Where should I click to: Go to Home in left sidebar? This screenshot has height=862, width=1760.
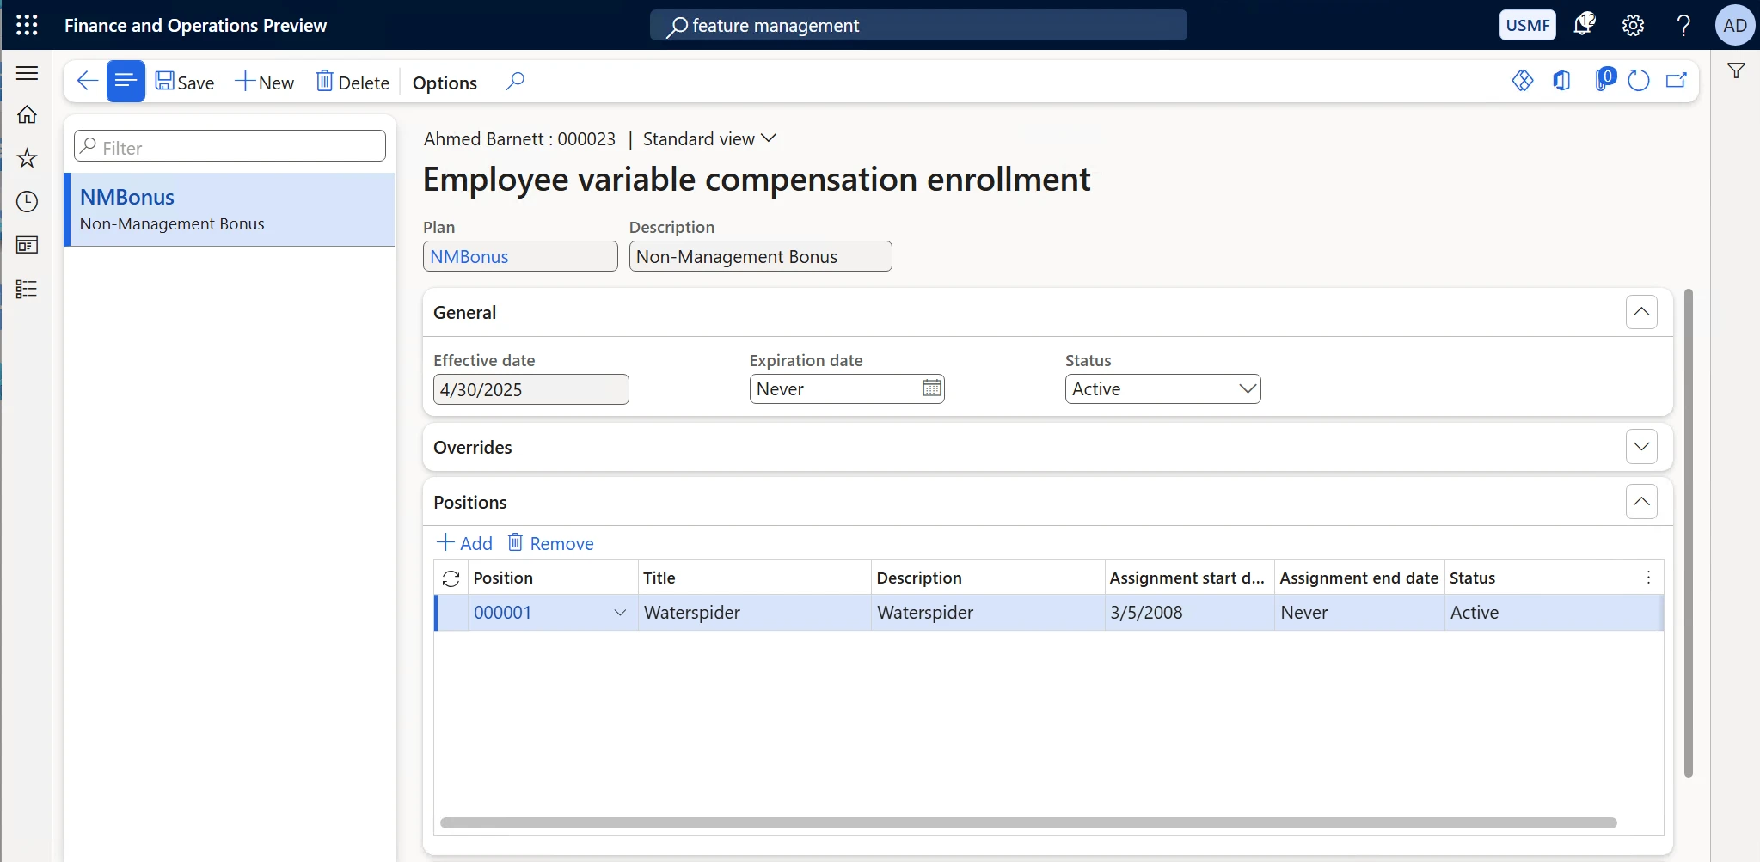pyautogui.click(x=27, y=114)
